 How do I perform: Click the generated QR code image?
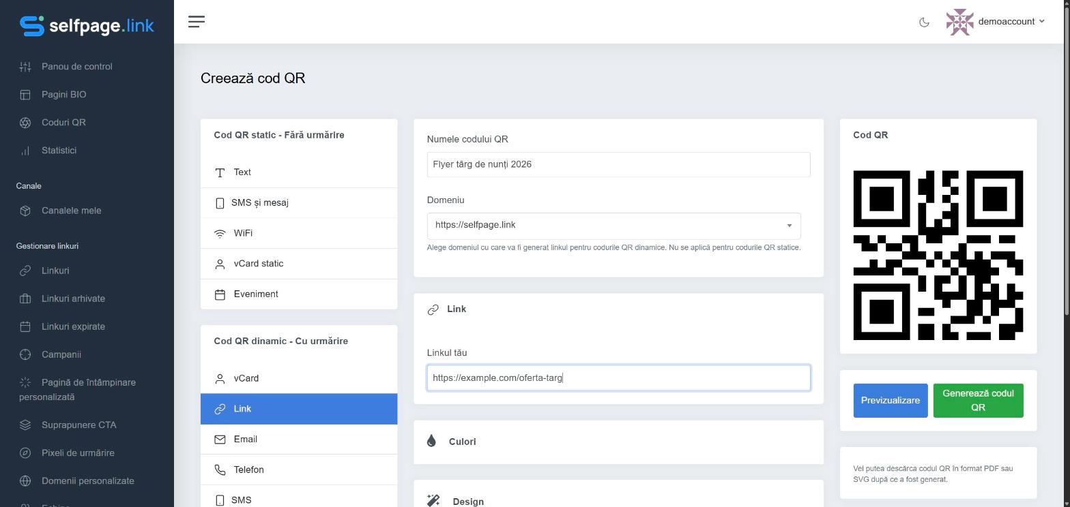pyautogui.click(x=938, y=256)
